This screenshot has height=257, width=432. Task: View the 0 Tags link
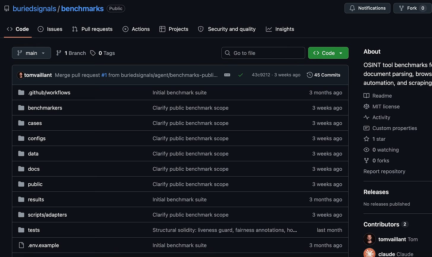[x=103, y=53]
